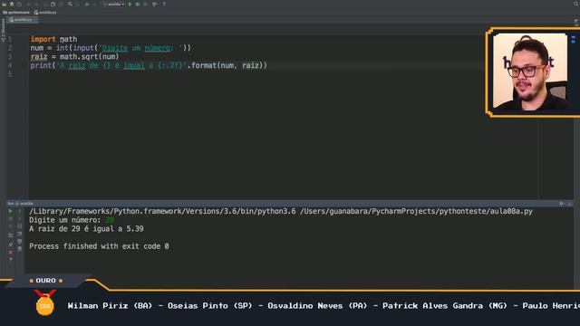The width and height of the screenshot is (580, 326).
Task: Click the python3.6 interpreter path in console
Action: 162,211
